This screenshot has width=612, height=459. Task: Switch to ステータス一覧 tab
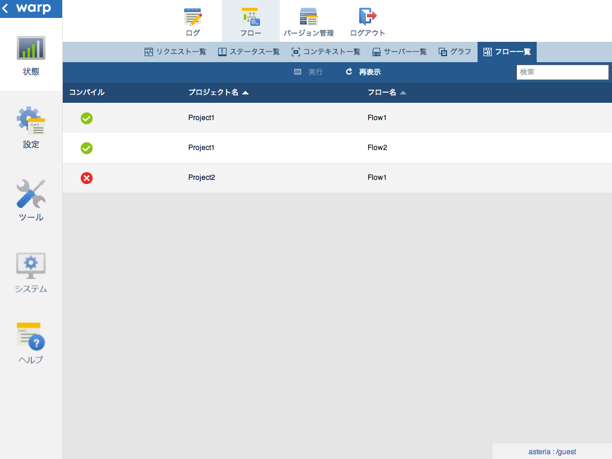249,52
